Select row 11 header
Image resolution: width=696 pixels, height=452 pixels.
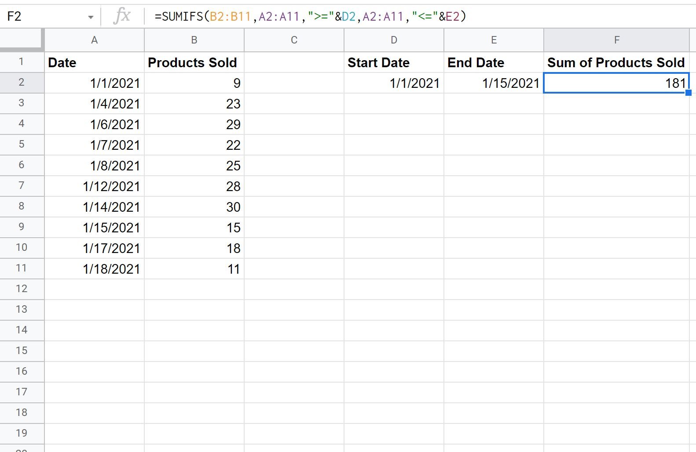[22, 268]
